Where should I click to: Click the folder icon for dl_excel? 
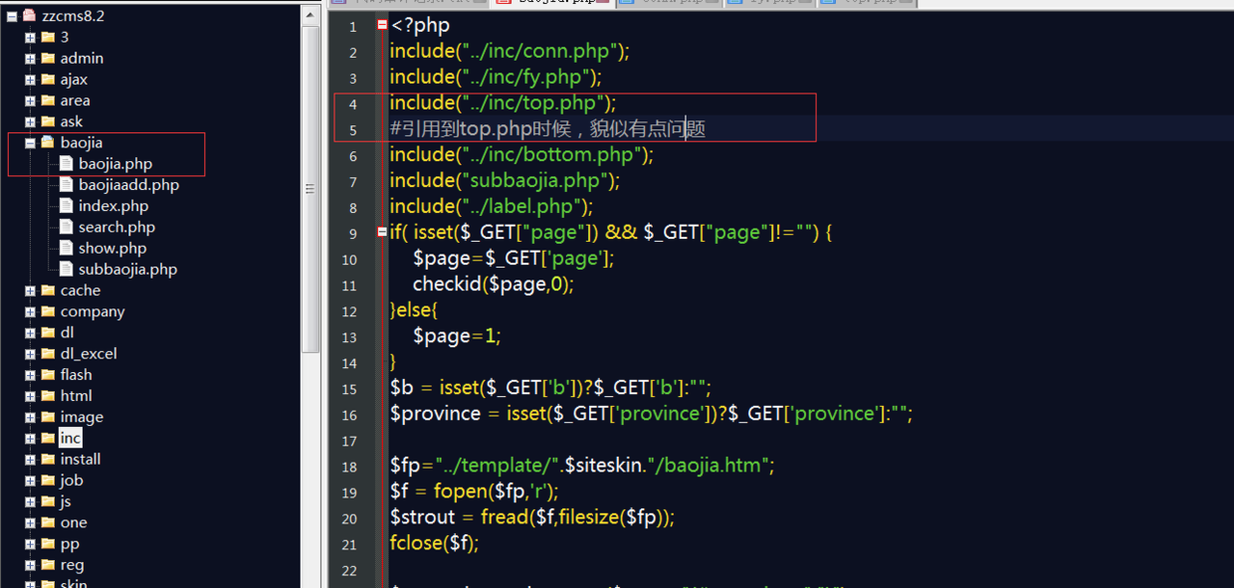click(x=48, y=354)
